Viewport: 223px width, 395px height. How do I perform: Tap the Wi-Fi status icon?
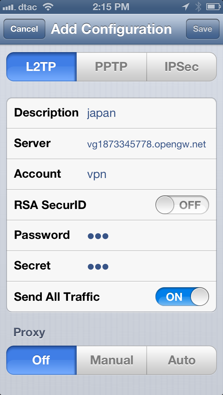click(x=47, y=7)
